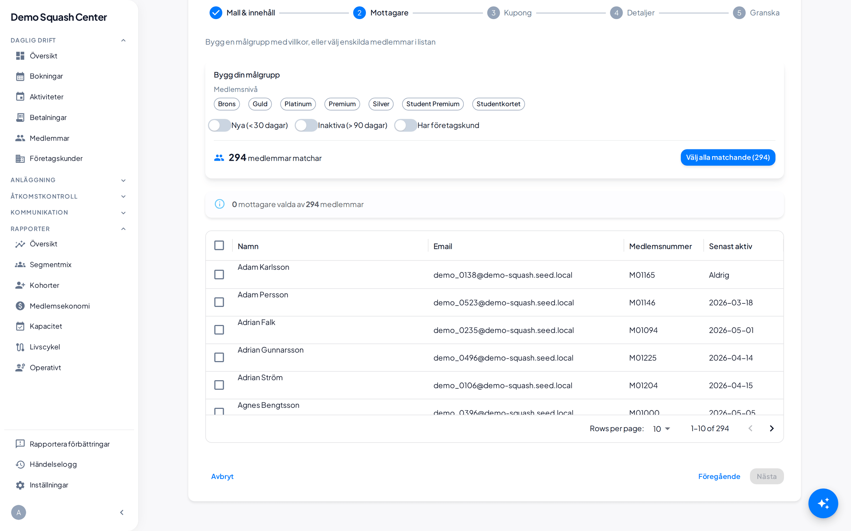Click the Bokningar calendar icon

(x=20, y=76)
